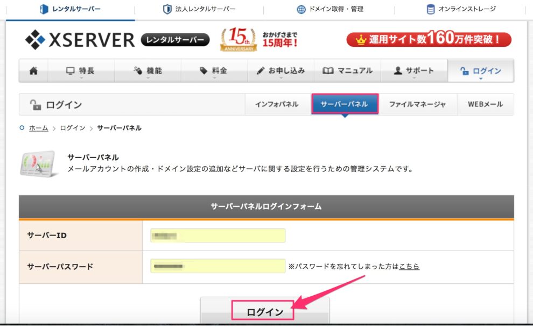This screenshot has height=336, width=533.
Task: Select the サーバーパネル tab
Action: point(345,104)
